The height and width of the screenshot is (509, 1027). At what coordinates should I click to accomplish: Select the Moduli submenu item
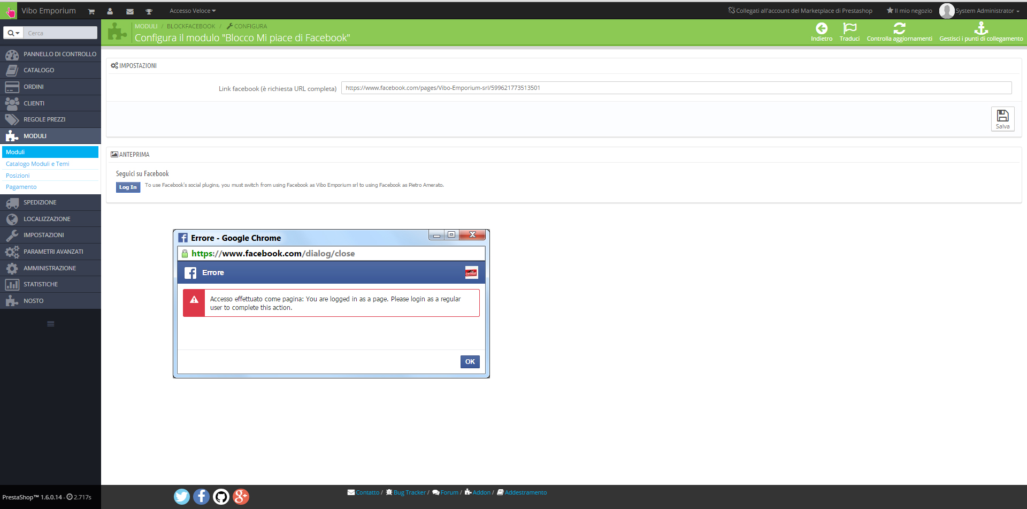(x=50, y=152)
